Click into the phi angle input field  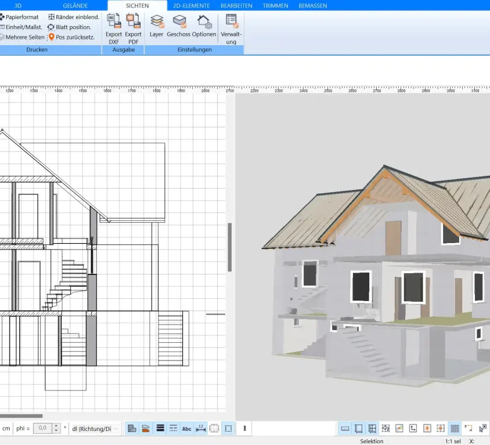pos(43,428)
